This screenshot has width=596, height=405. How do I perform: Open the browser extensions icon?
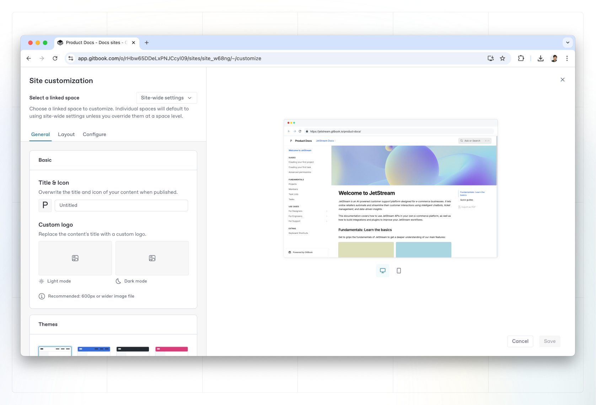(521, 58)
